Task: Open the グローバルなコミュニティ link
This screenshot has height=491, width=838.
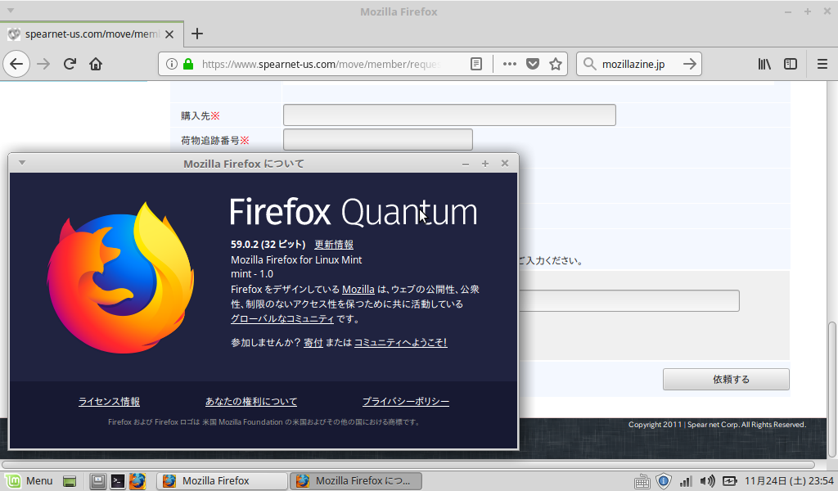Action: [282, 318]
